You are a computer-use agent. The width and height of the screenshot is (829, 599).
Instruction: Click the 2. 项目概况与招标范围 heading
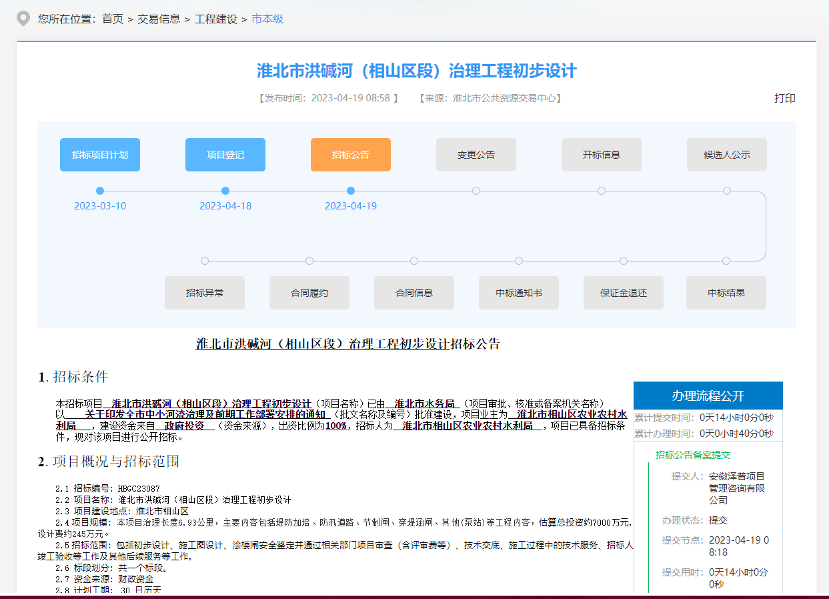pos(109,462)
